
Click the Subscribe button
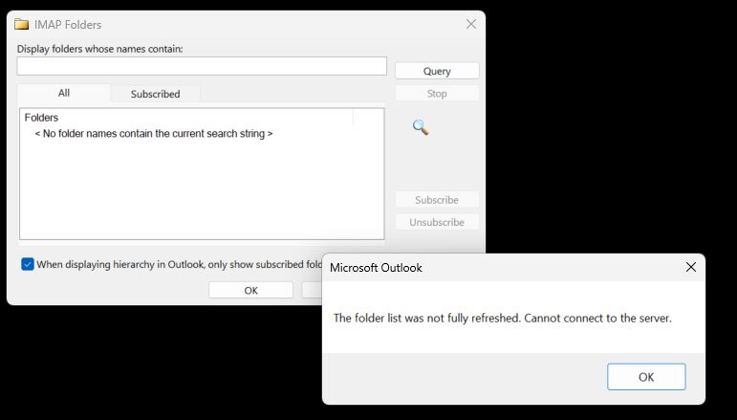point(437,199)
